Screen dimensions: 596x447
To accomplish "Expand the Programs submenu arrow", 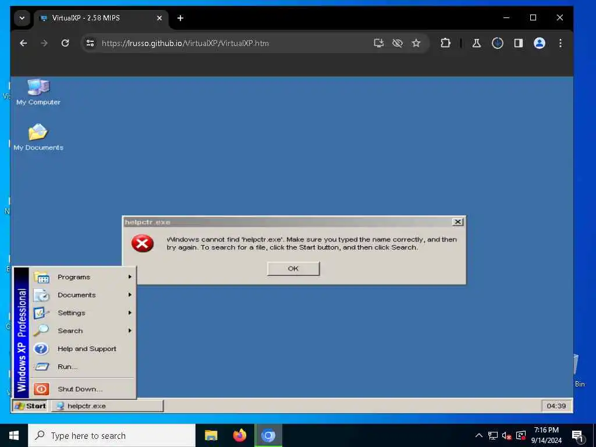I will click(130, 277).
